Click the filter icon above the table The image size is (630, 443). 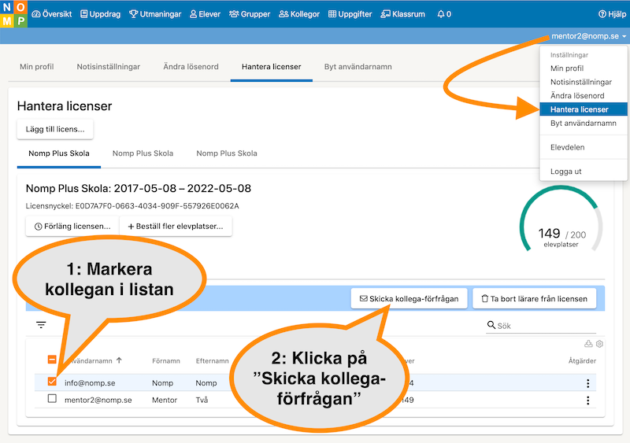click(41, 324)
